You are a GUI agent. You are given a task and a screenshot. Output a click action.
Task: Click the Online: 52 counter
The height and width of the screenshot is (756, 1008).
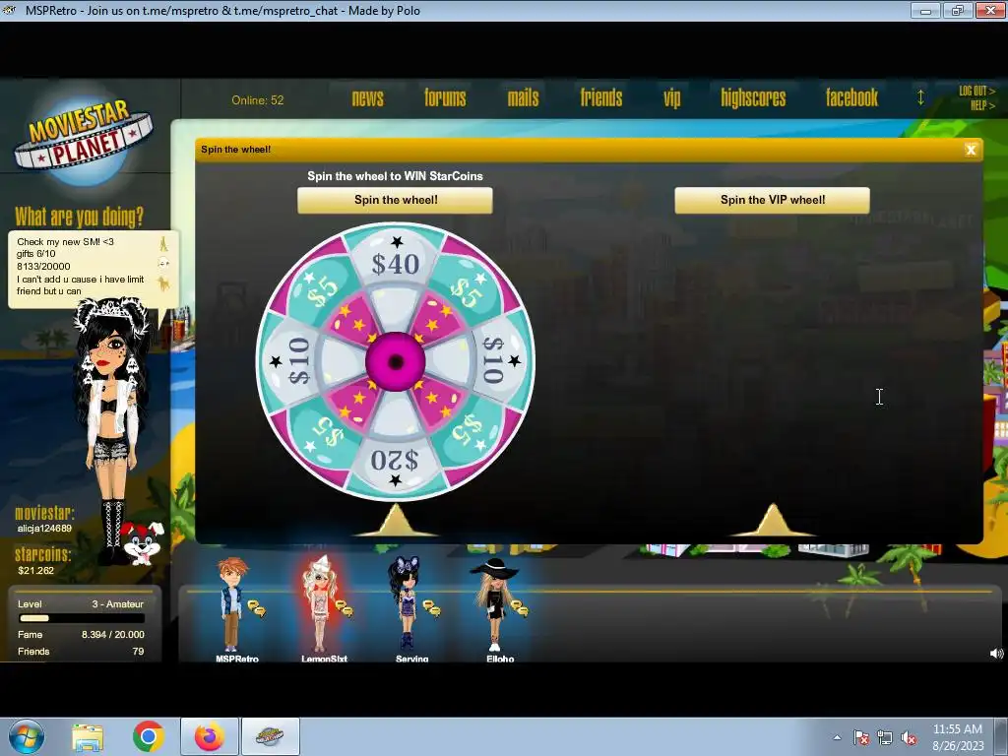point(257,100)
